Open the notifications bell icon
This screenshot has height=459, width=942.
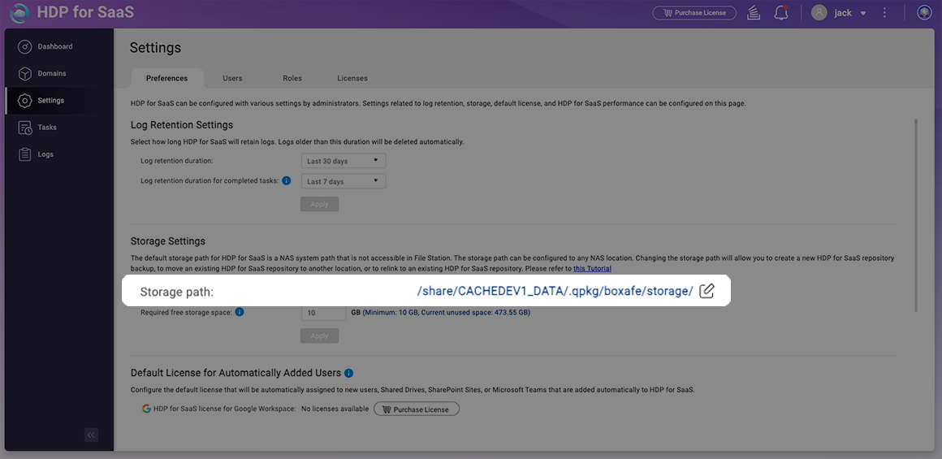click(x=780, y=13)
